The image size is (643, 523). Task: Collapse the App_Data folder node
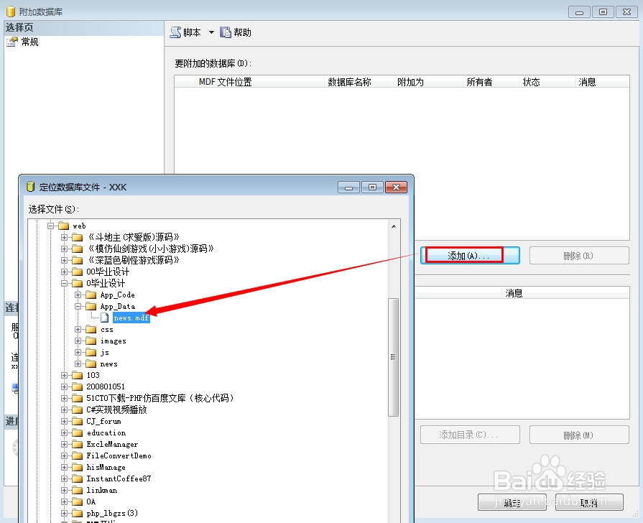pyautogui.click(x=78, y=307)
